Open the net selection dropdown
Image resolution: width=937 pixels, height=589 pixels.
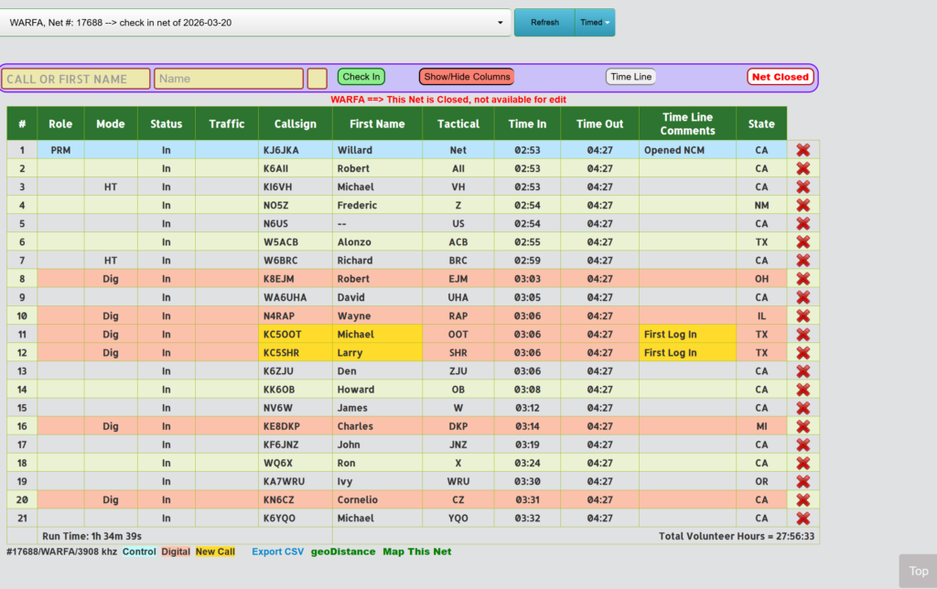tap(255, 23)
